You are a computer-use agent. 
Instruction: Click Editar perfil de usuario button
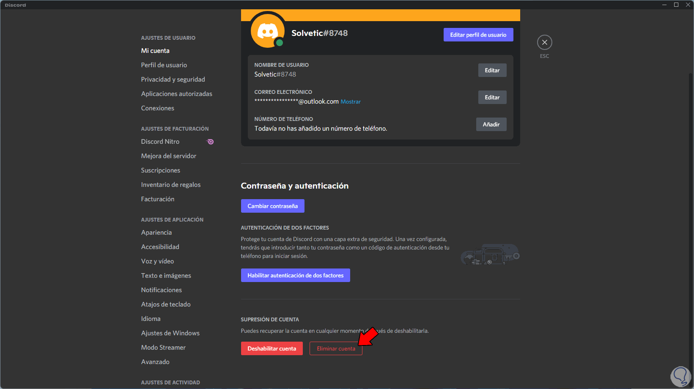(478, 35)
